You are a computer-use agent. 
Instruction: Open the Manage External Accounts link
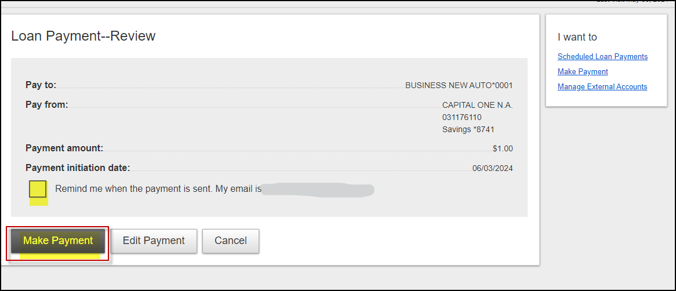[x=602, y=86]
